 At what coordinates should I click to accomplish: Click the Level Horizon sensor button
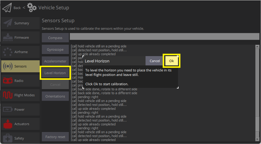click(55, 73)
